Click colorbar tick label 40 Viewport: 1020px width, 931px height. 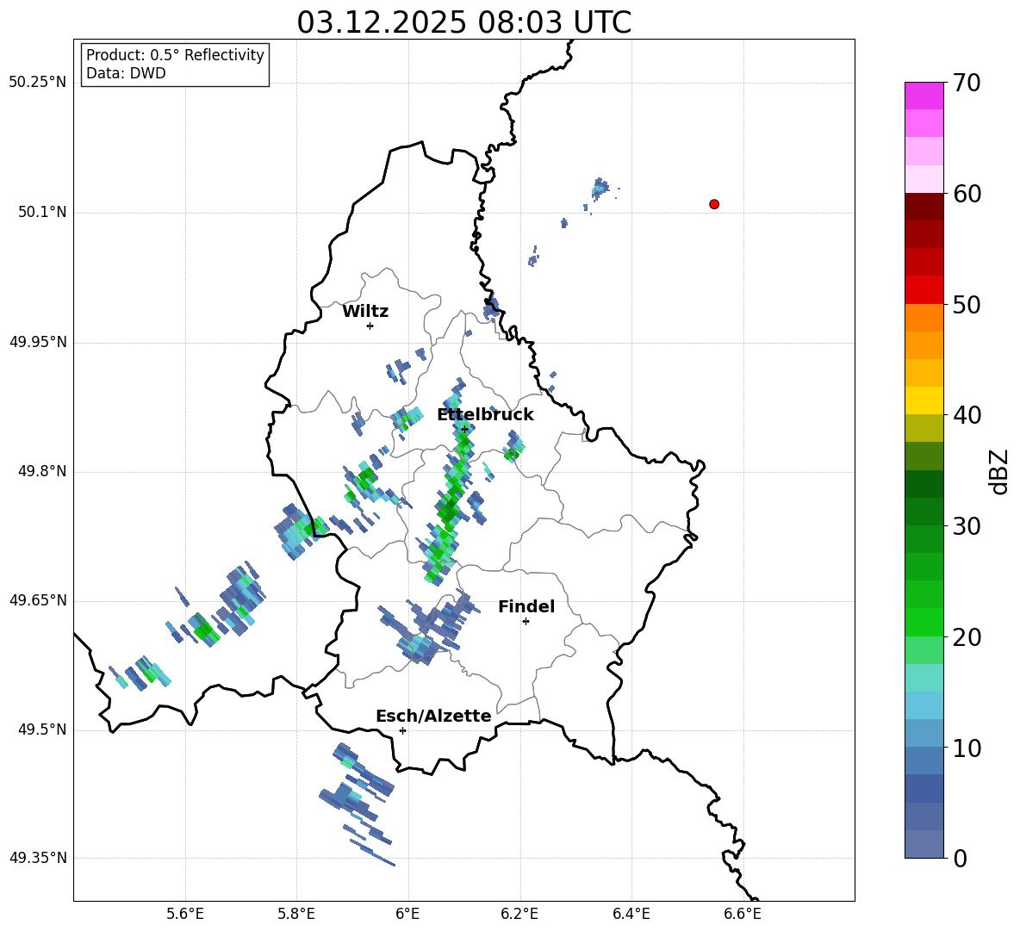tap(967, 415)
